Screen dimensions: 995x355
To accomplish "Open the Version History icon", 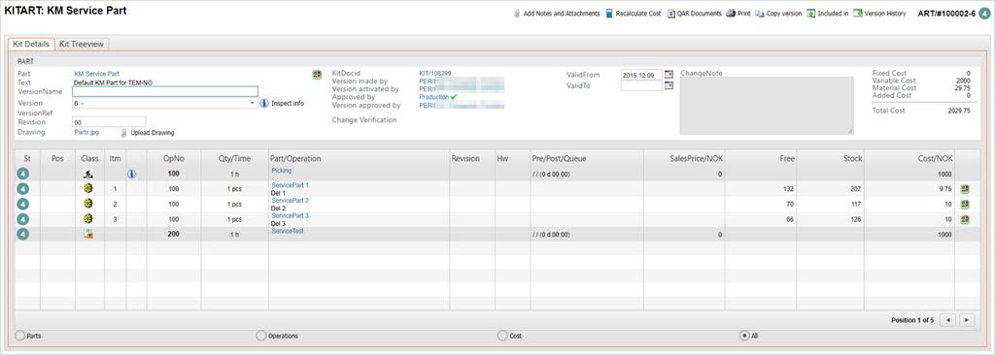I will tap(858, 14).
